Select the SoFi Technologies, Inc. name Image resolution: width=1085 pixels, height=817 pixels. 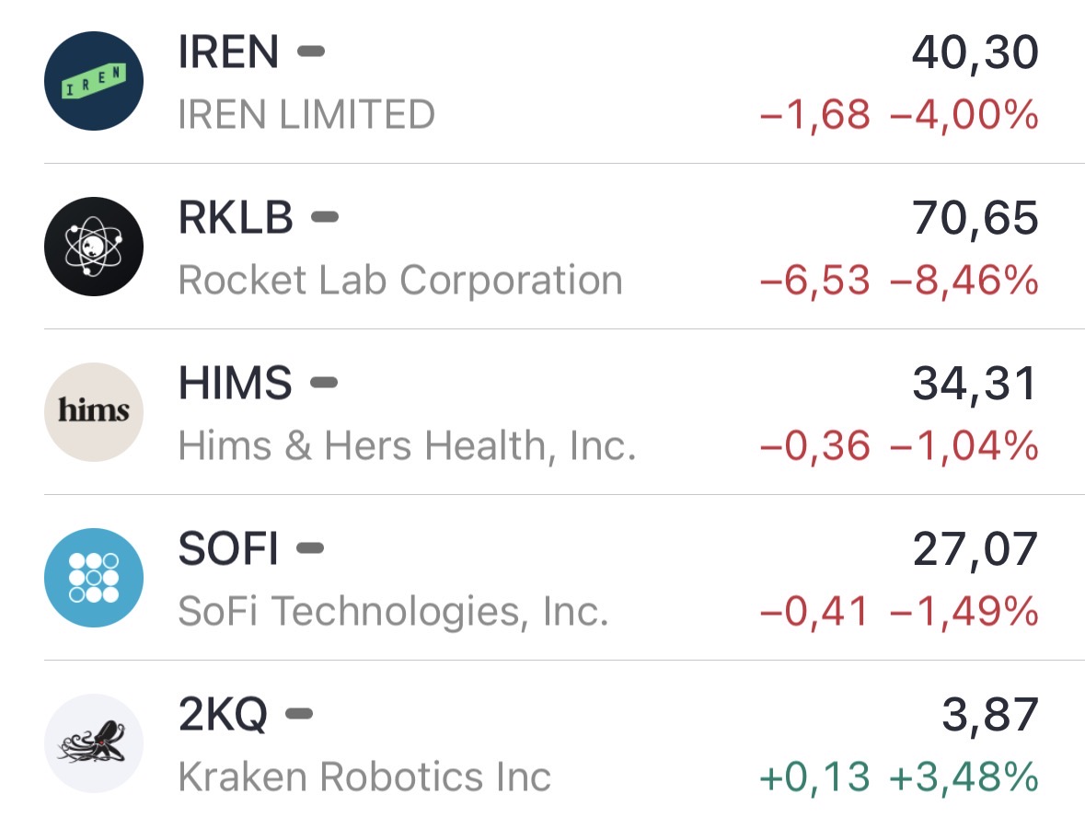pos(393,612)
